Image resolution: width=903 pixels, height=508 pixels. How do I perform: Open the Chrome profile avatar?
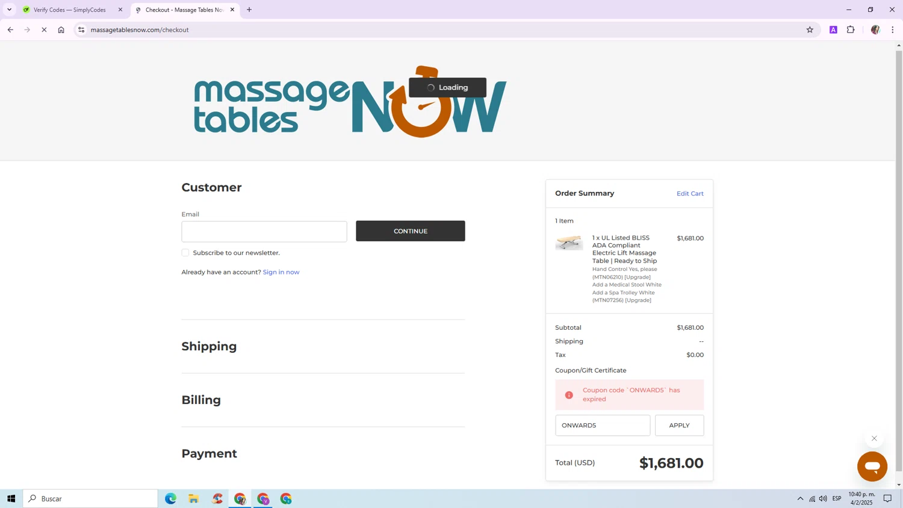click(x=875, y=29)
